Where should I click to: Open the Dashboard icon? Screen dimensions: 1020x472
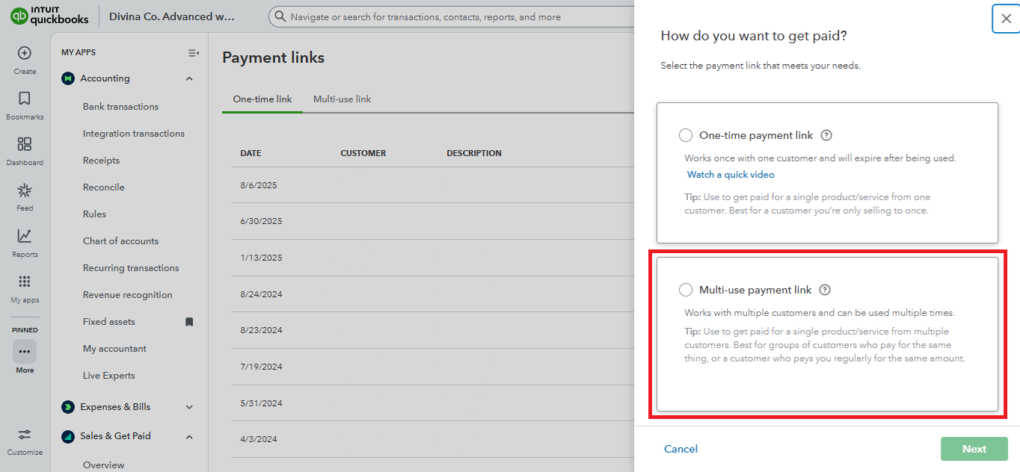(x=25, y=144)
